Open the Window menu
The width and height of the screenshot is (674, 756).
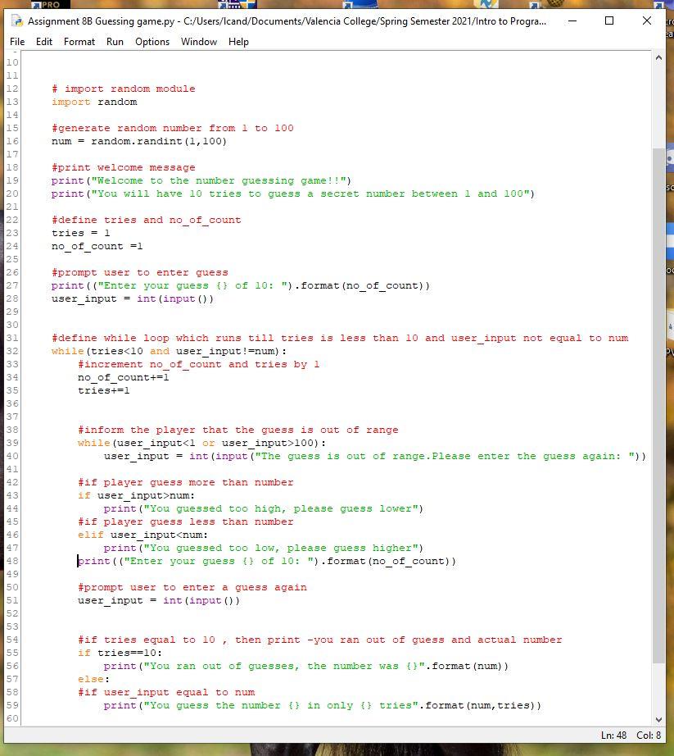pyautogui.click(x=199, y=42)
